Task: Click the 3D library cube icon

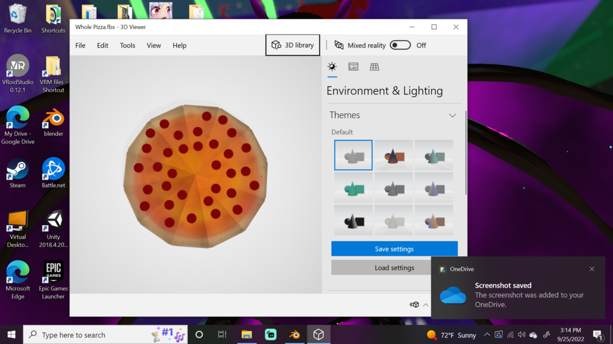Action: [276, 45]
